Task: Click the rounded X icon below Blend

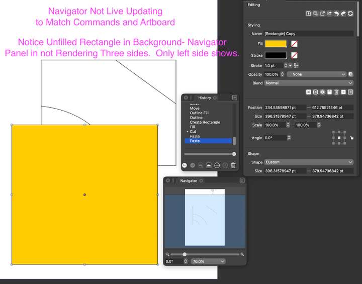Action: 316,92
